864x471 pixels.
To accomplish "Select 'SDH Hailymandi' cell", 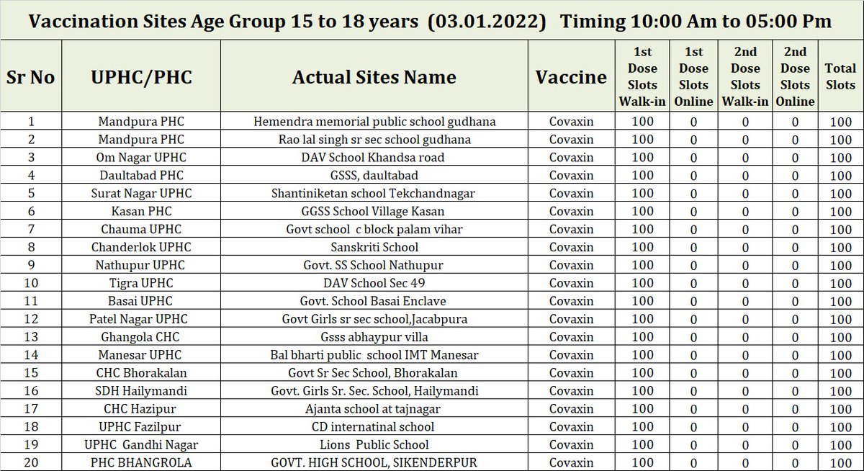I will (x=141, y=392).
